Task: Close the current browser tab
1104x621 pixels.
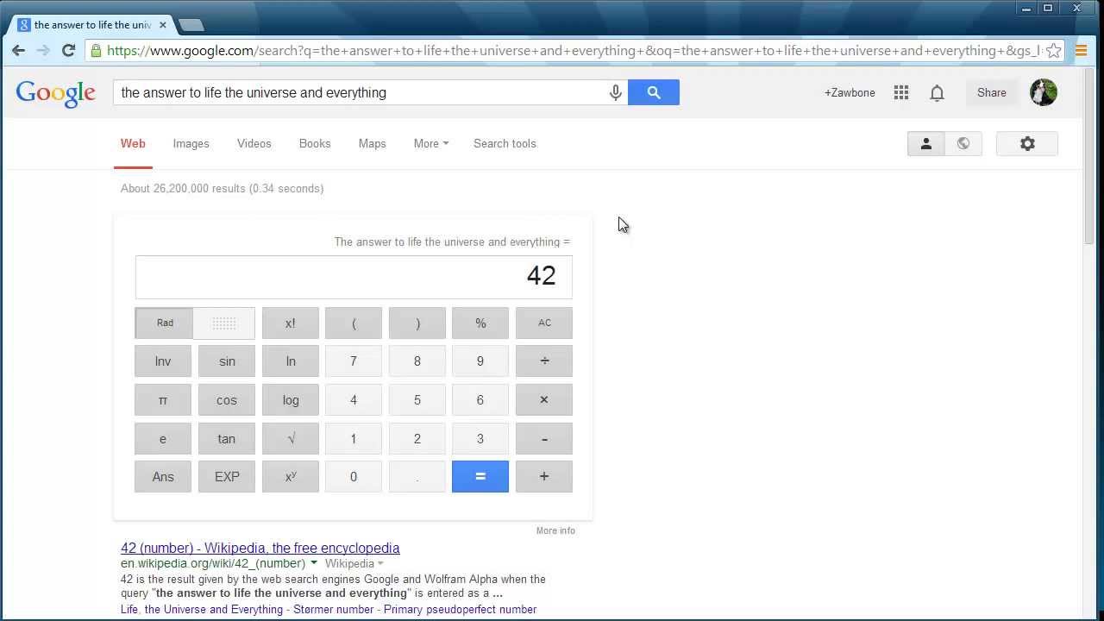Action: coord(162,25)
